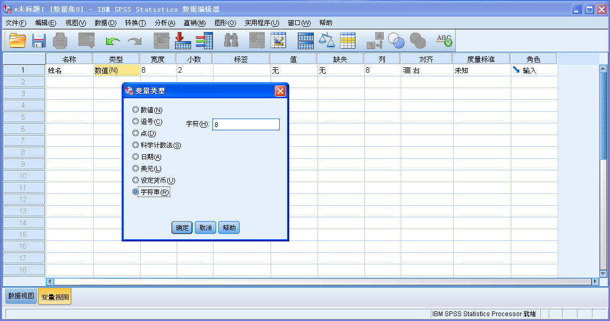The image size is (610, 321).
Task: Click the 无 cell under 缺失 column
Action: 341,71
